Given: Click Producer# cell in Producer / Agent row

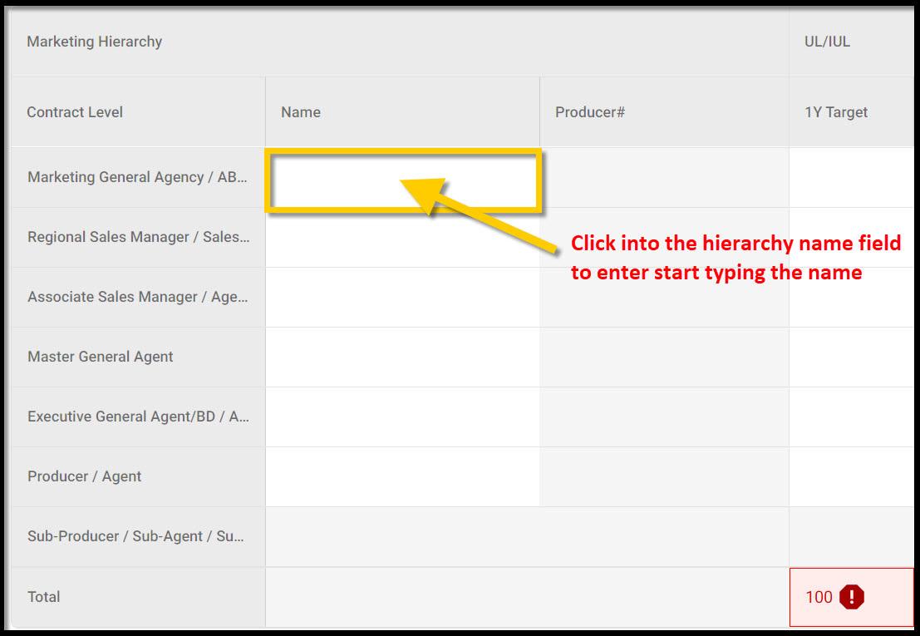Looking at the screenshot, I should tap(664, 477).
